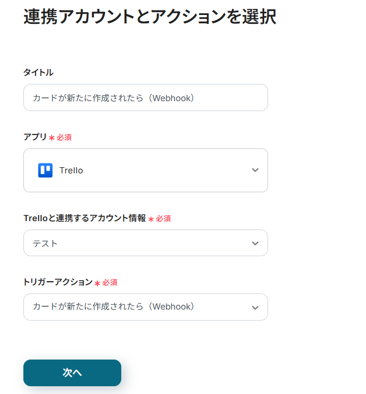The height and width of the screenshot is (394, 366).
Task: Expand the アプリ dropdown chevron
Action: (255, 170)
